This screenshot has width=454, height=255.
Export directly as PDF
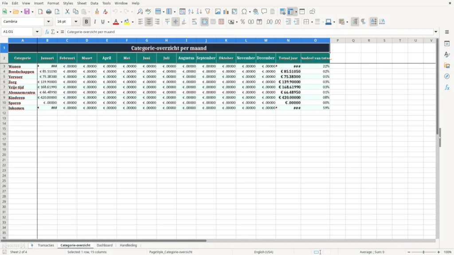40,12
